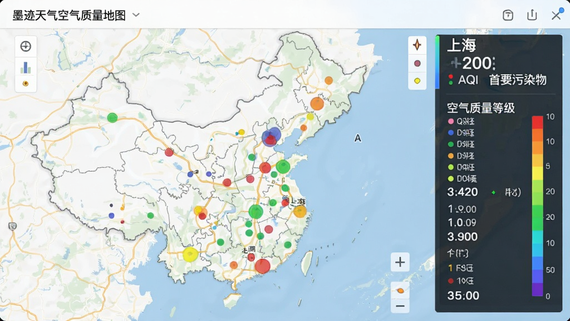570x321 pixels.
Task: Select the small orange marker in far northeast
Action: (x=328, y=80)
